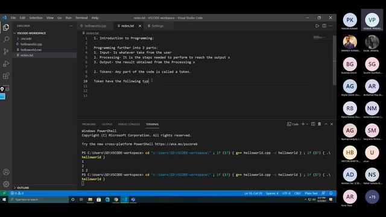The image size is (386, 217).
Task: Open the Manage gear icon
Action: click(6, 184)
